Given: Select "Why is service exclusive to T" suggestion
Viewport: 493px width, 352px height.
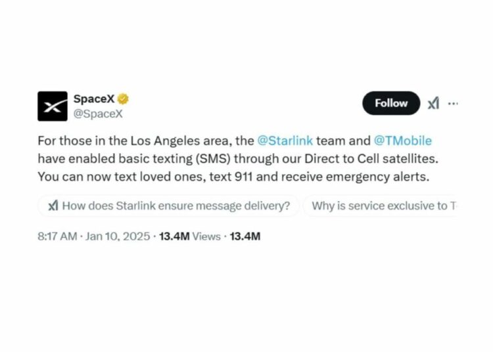Looking at the screenshot, I should coord(380,206).
